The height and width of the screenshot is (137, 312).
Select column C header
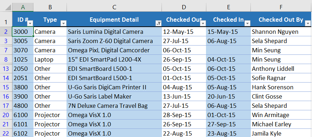click(x=114, y=7)
